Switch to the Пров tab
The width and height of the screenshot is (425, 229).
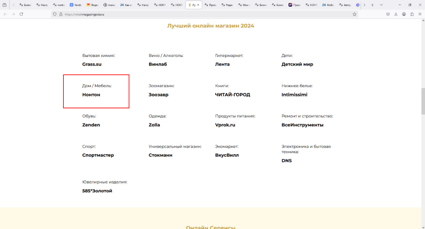tap(210, 5)
